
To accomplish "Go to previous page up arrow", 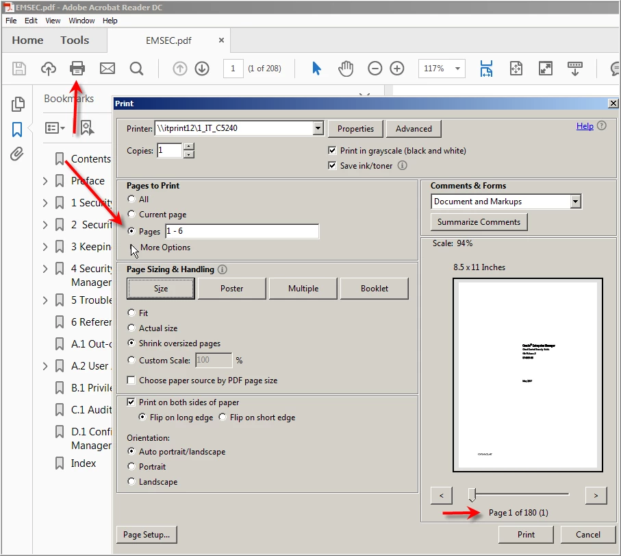I will click(180, 69).
